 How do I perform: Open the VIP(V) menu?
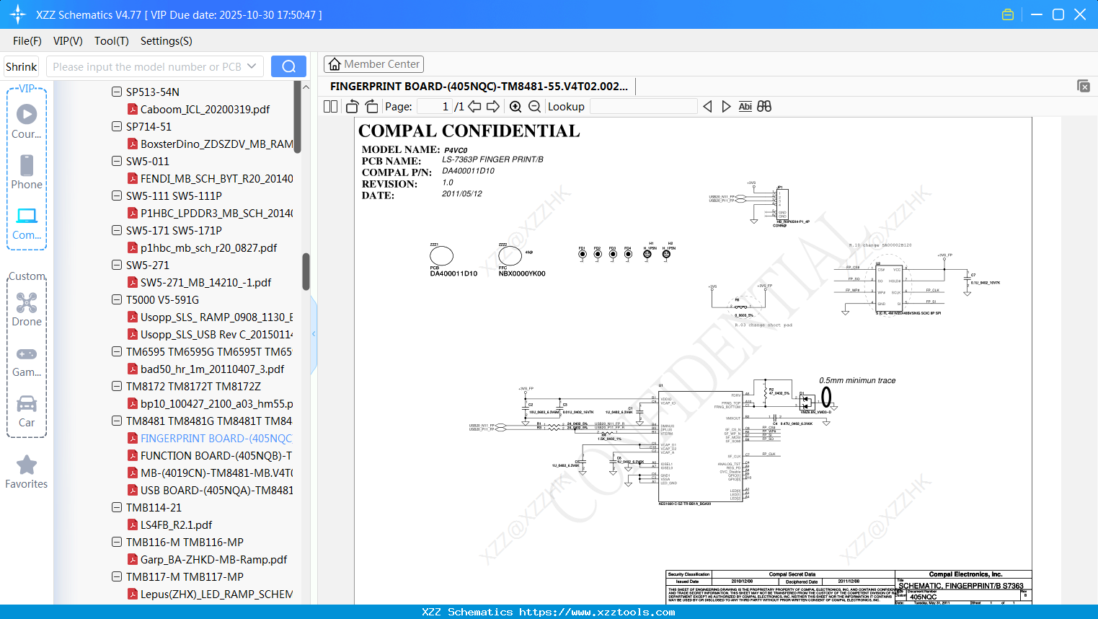(68, 41)
